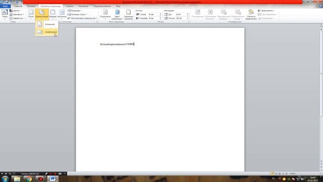Open Paragraph dialog launcher
The image size is (323, 182).
(188, 22)
